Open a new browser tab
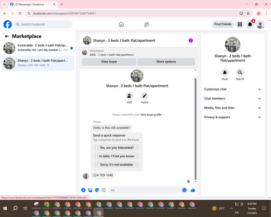This screenshot has width=271, height=217. tap(62, 4)
